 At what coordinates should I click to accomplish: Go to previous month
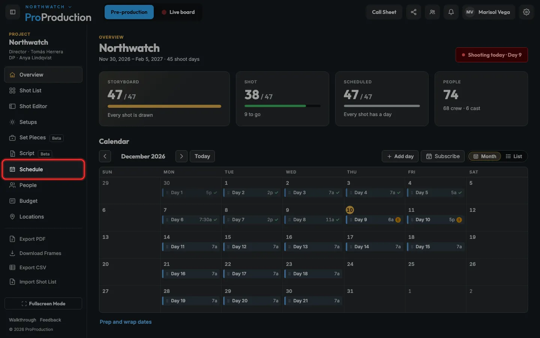pyautogui.click(x=105, y=156)
